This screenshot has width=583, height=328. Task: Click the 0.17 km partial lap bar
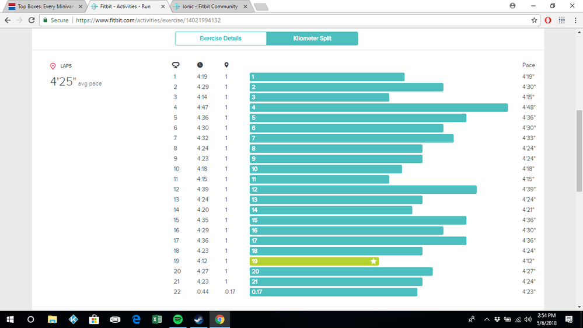333,292
